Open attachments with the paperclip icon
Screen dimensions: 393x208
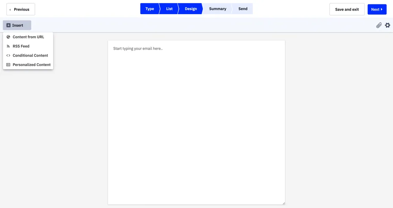379,25
